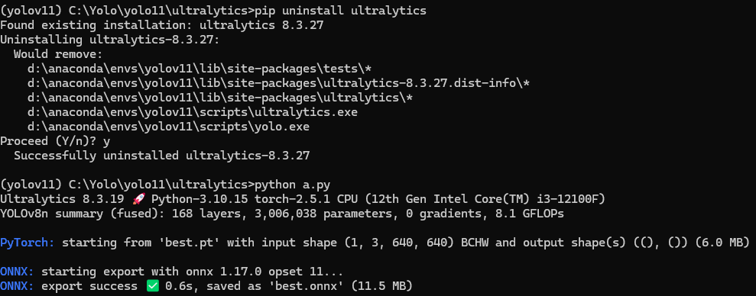
Task: Click the ultralytics-8.3.27.dist-info path line
Action: pyautogui.click(x=279, y=83)
